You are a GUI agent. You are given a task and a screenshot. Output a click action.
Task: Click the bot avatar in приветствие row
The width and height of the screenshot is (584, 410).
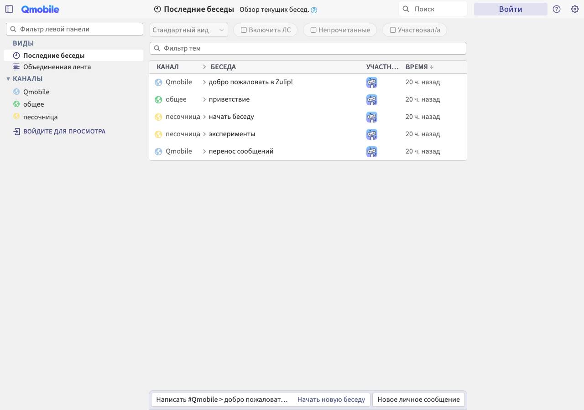pos(372,100)
